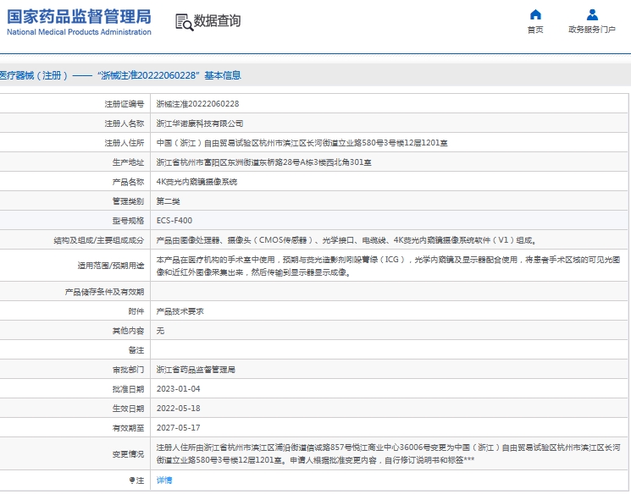Click the 注册人住所 row label
This screenshot has width=631, height=494.
[124, 143]
